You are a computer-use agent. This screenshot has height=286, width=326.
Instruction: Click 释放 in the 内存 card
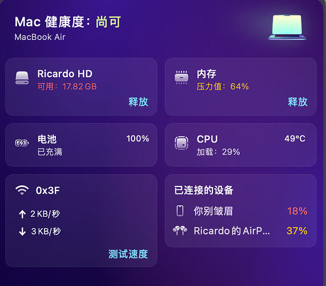(x=297, y=102)
